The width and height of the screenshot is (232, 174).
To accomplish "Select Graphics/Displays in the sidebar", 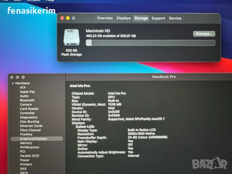I will click(x=37, y=138).
